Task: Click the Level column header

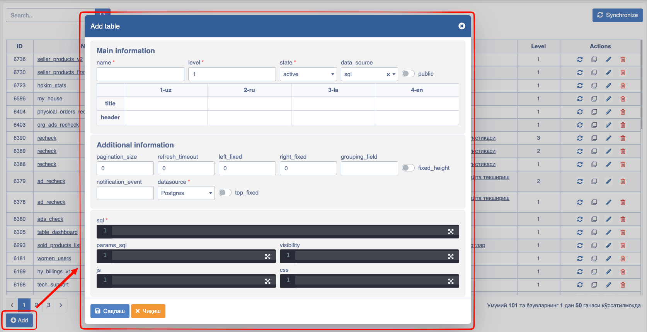Action: [538, 46]
